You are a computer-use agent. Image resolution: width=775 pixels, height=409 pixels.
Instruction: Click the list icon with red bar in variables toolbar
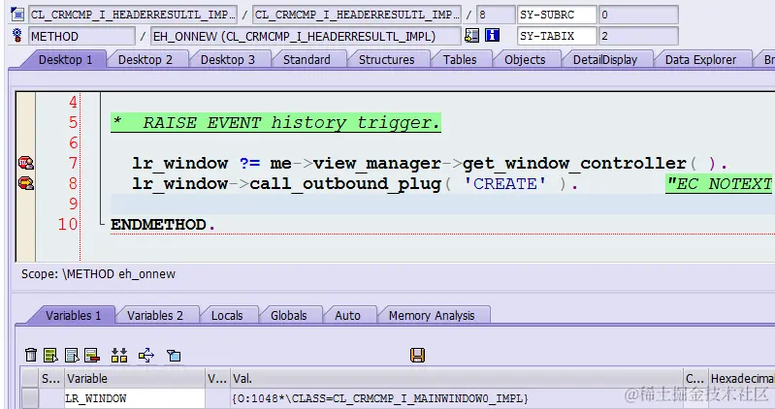pos(92,355)
